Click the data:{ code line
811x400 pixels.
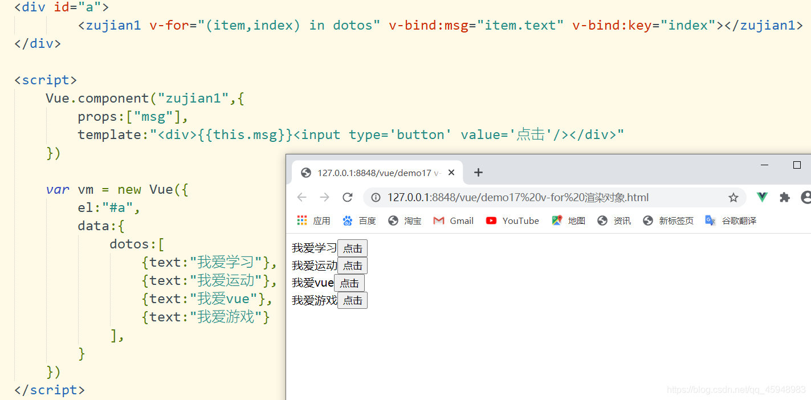(101, 226)
